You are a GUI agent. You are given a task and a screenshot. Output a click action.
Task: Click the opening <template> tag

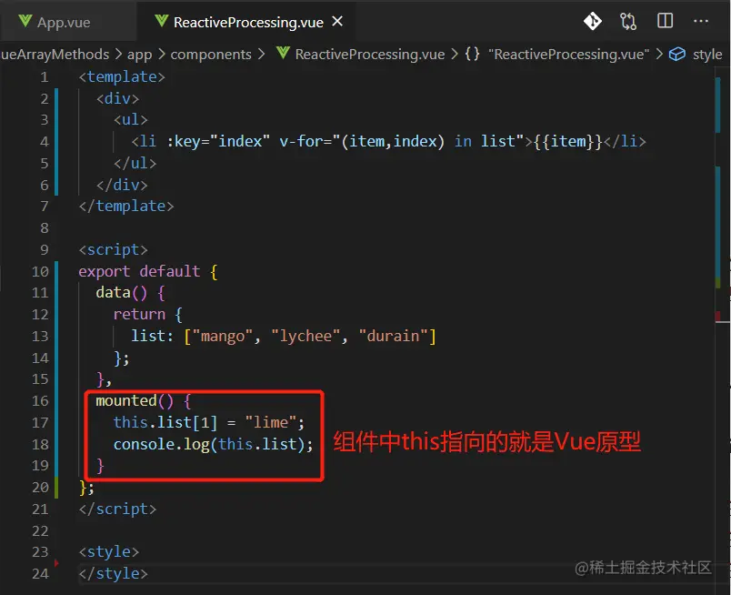122,76
